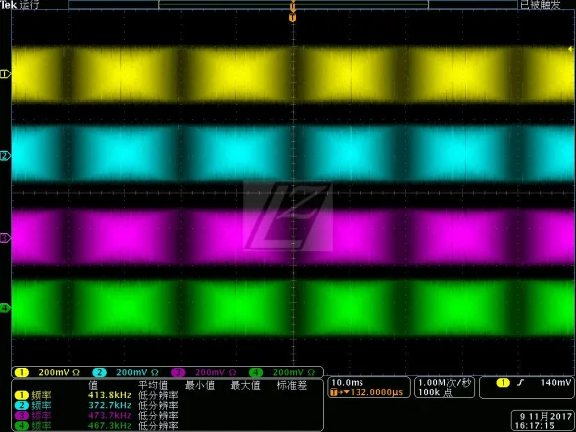Click the 16:17:15 time readout

pyautogui.click(x=534, y=426)
